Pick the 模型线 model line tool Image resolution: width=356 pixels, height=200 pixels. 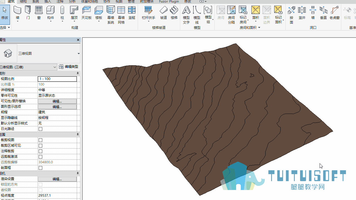click(197, 15)
